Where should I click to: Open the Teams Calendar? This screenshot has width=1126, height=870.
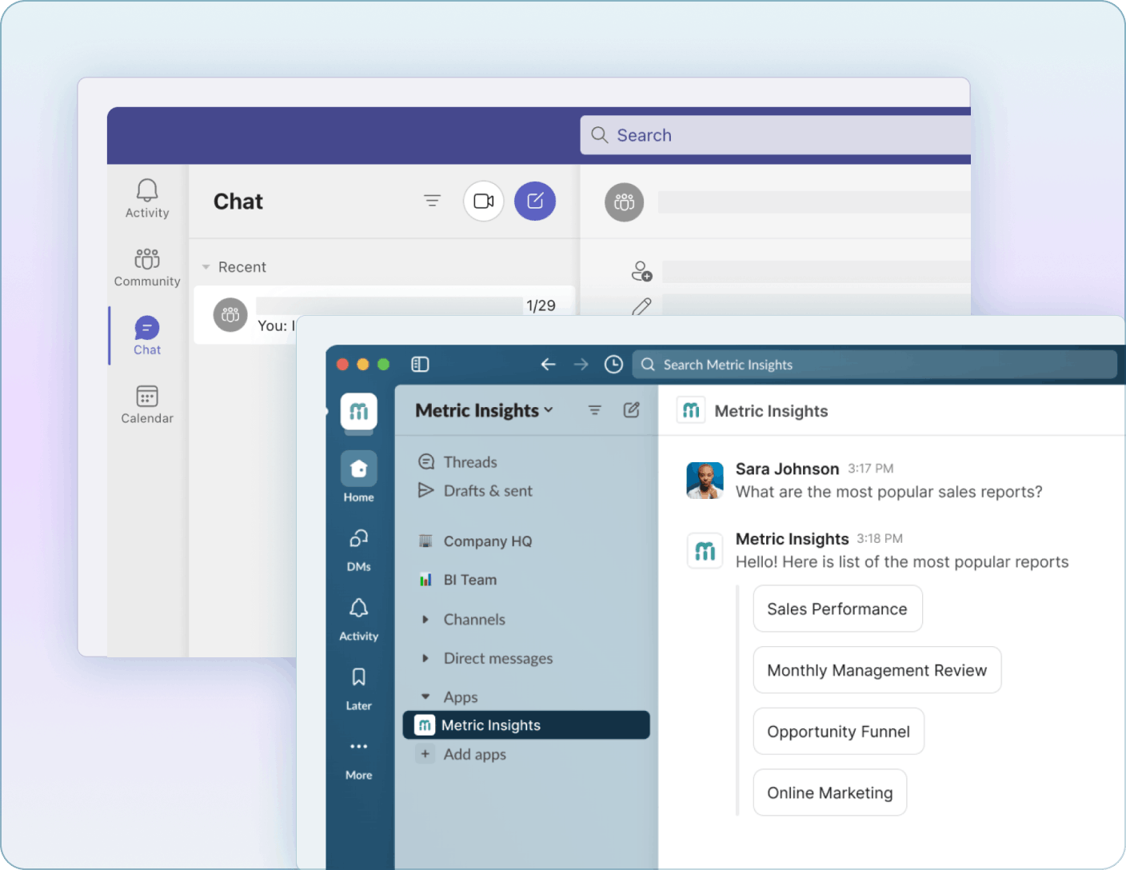click(x=146, y=403)
